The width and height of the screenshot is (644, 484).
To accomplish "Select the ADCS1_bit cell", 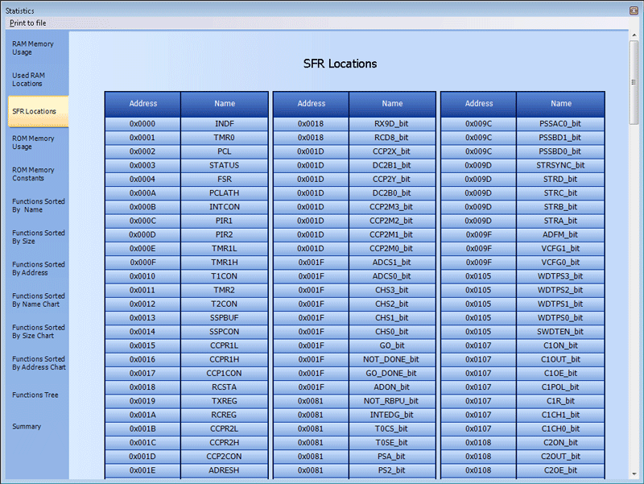I will click(392, 263).
